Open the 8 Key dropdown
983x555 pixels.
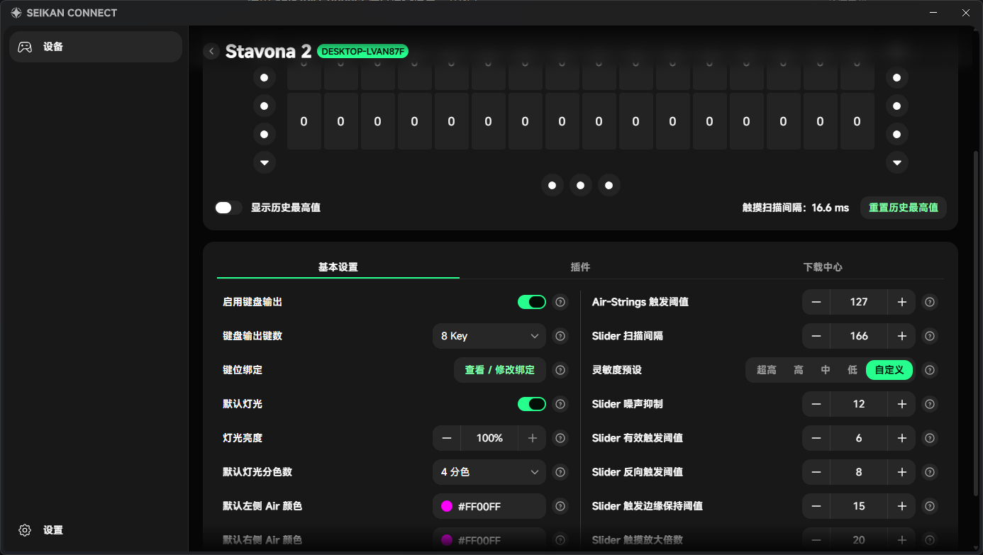489,336
